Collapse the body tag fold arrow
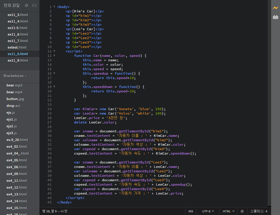 point(54,7)
